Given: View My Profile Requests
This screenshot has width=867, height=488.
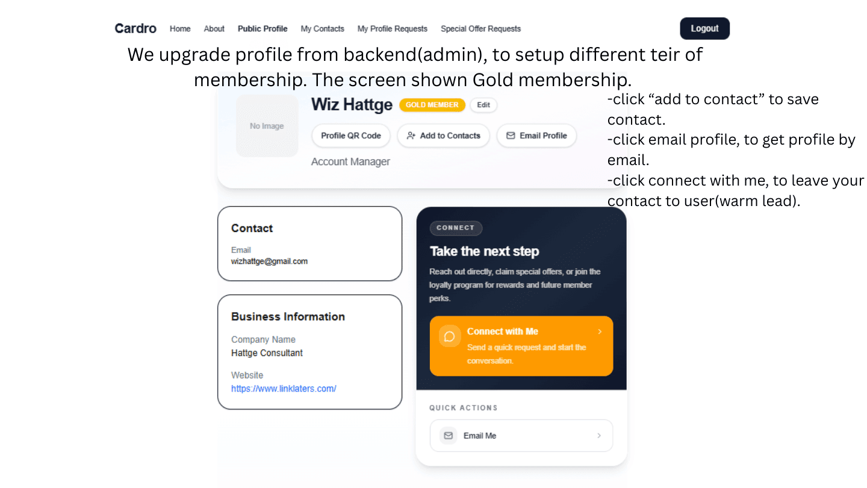Looking at the screenshot, I should tap(392, 28).
